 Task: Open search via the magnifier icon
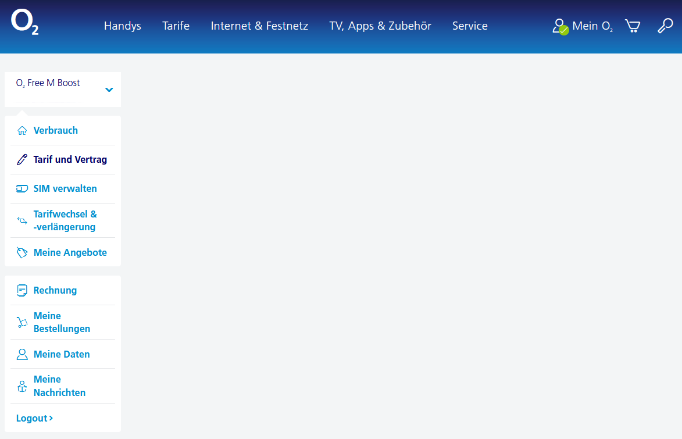pyautogui.click(x=665, y=26)
